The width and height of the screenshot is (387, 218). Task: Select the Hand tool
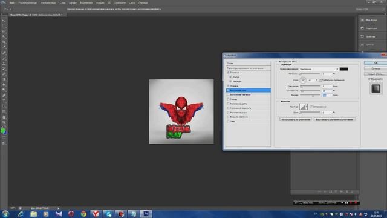click(4, 117)
